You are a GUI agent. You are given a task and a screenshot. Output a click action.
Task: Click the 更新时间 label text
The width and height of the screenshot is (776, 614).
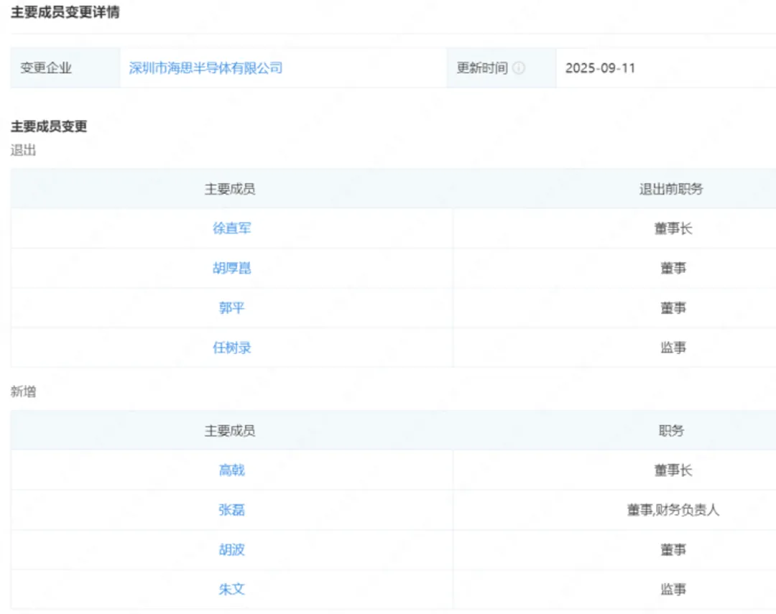[482, 68]
